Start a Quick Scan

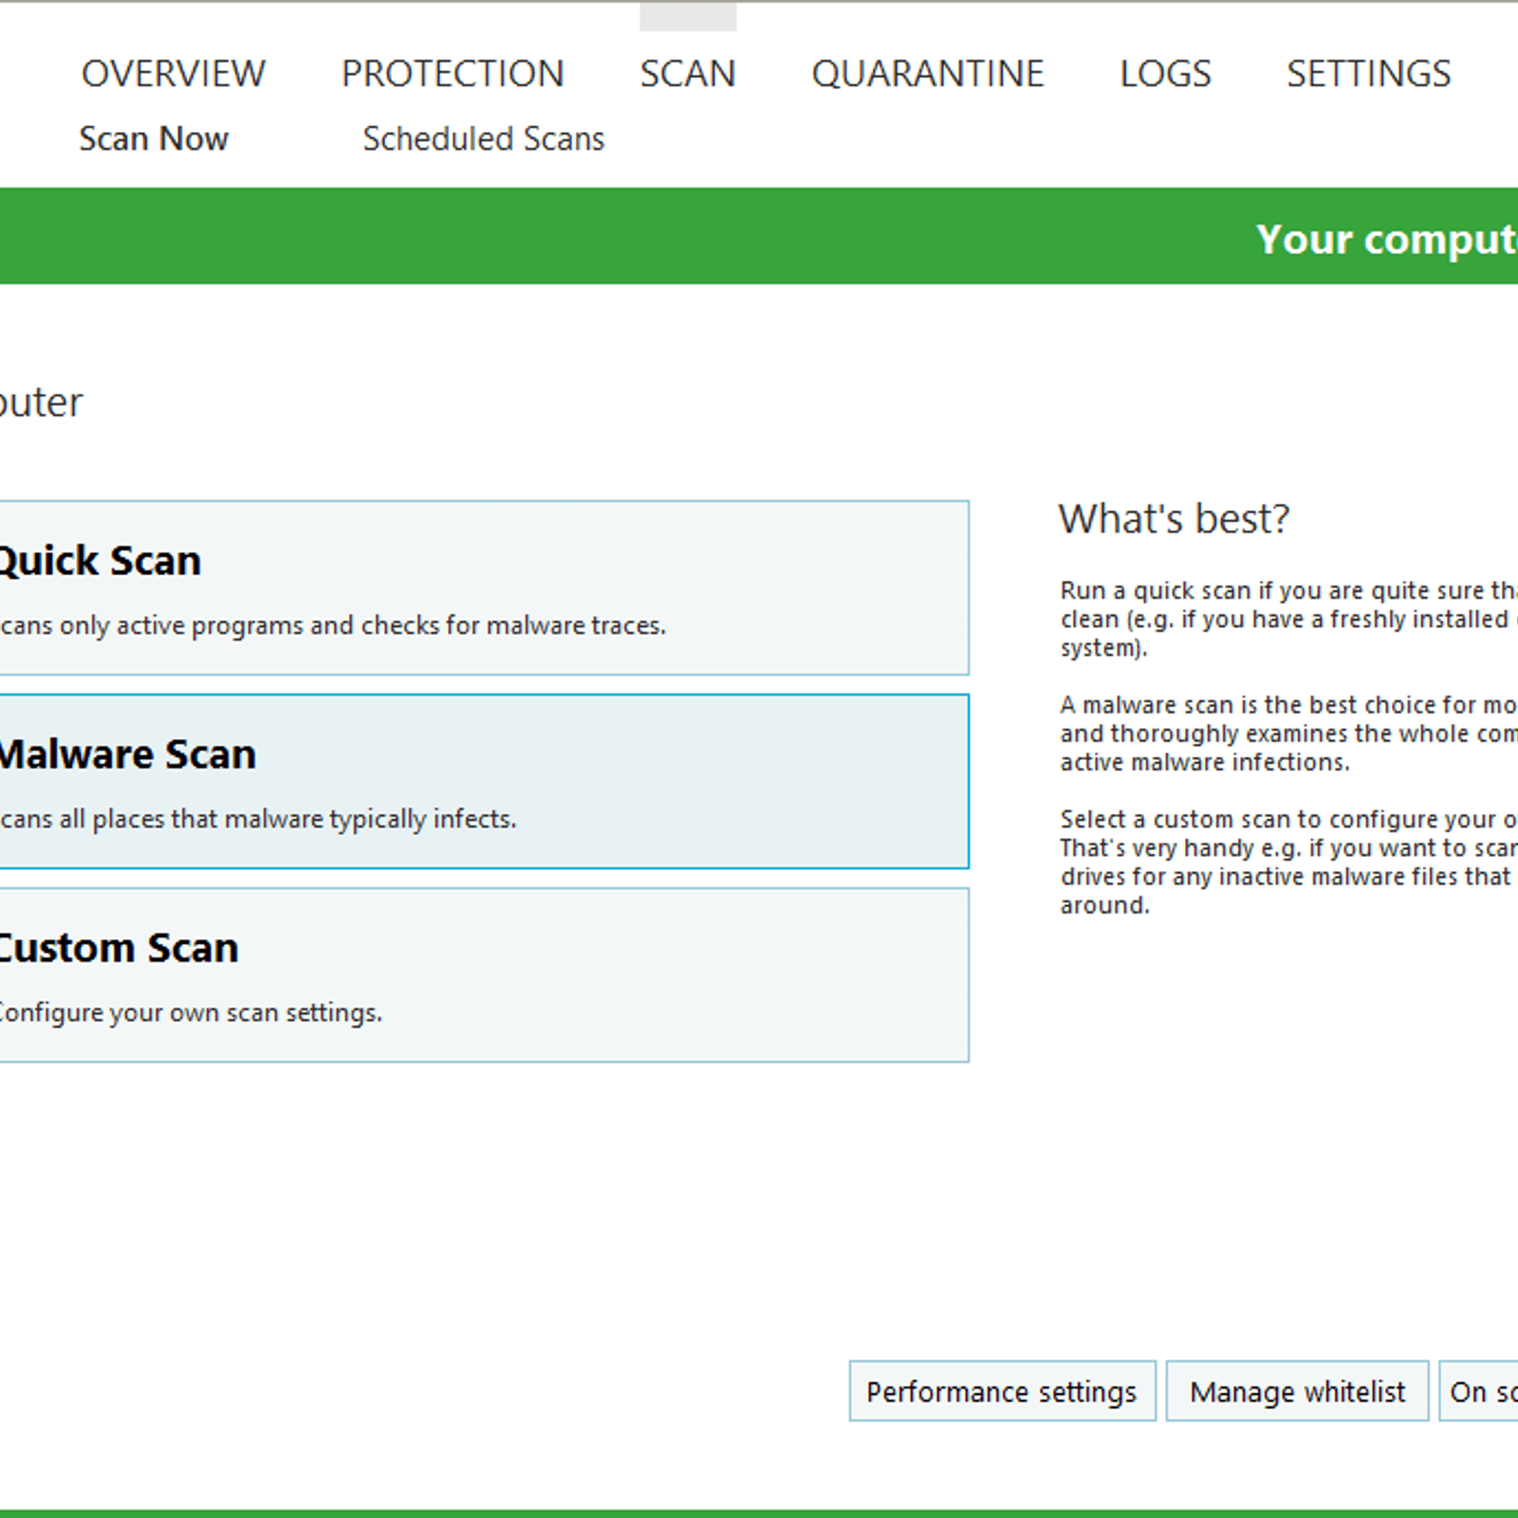[x=474, y=587]
